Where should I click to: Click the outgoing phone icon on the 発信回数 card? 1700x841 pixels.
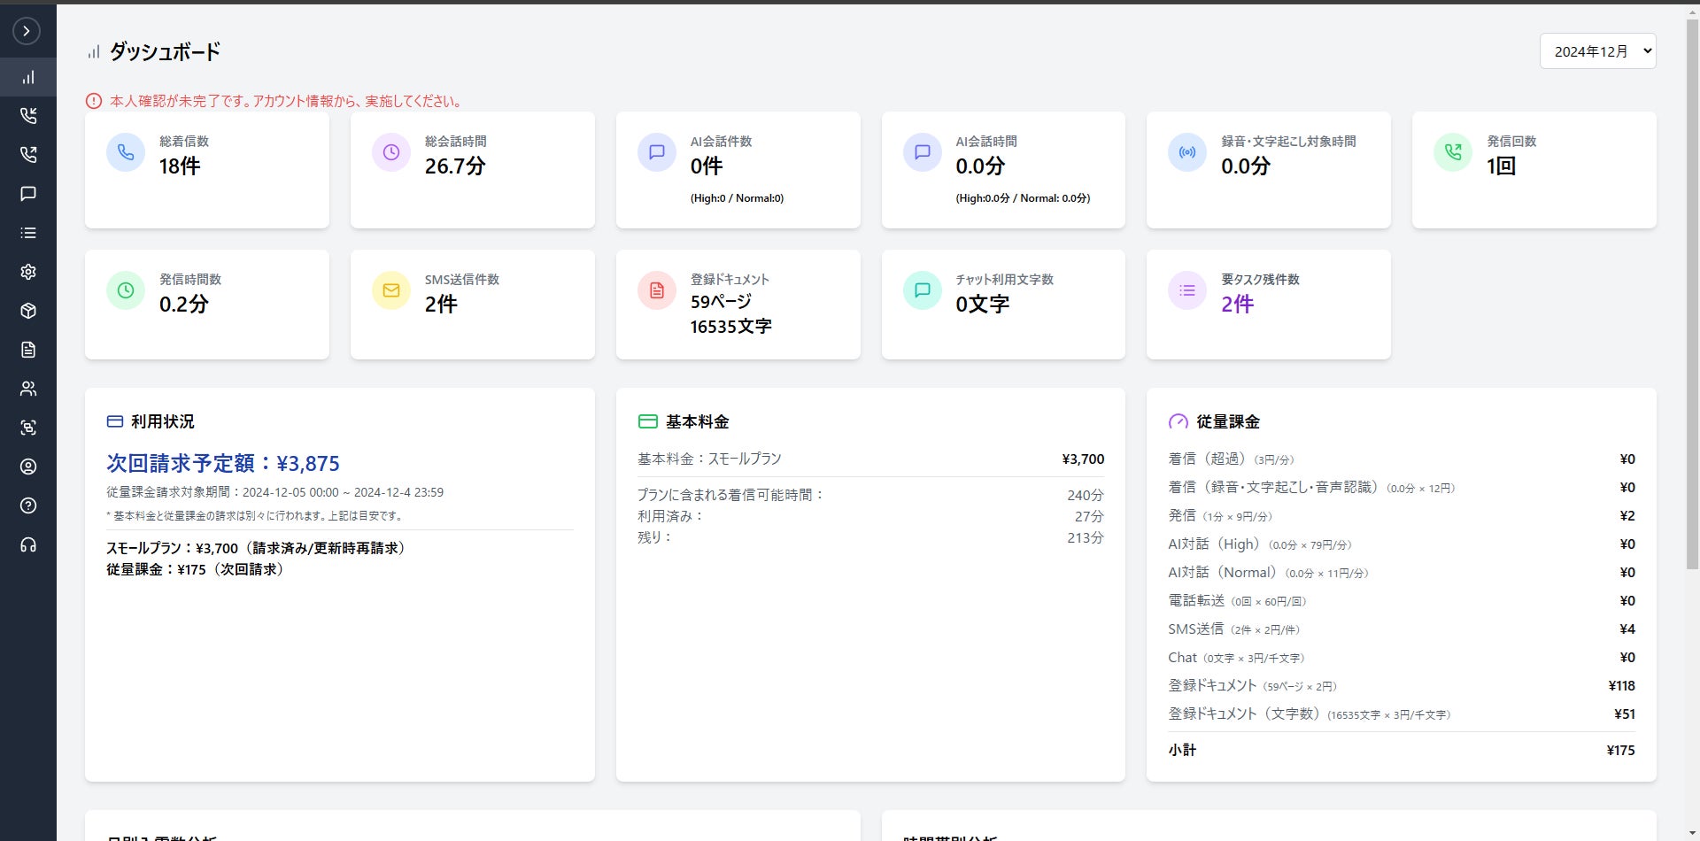click(x=1453, y=152)
